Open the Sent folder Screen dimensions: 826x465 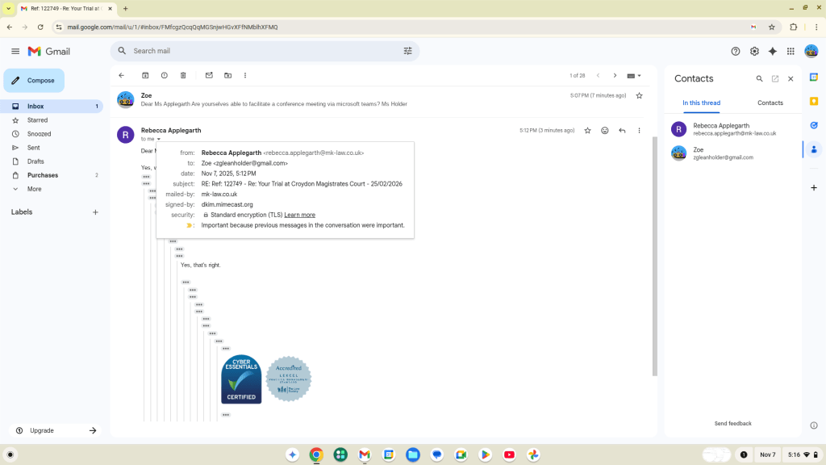tap(34, 148)
